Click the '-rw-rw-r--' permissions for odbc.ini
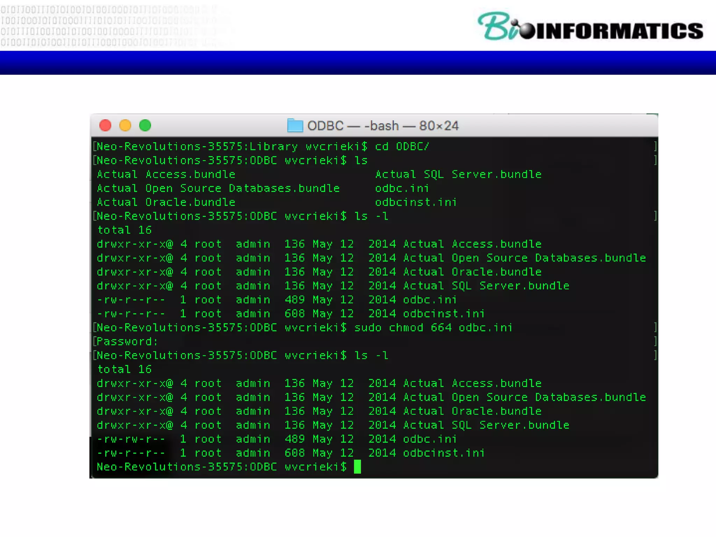Screen dimensions: 716x537 tap(131, 439)
